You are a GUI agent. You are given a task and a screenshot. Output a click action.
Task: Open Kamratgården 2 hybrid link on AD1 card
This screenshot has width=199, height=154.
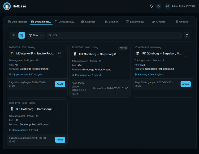click(x=88, y=75)
